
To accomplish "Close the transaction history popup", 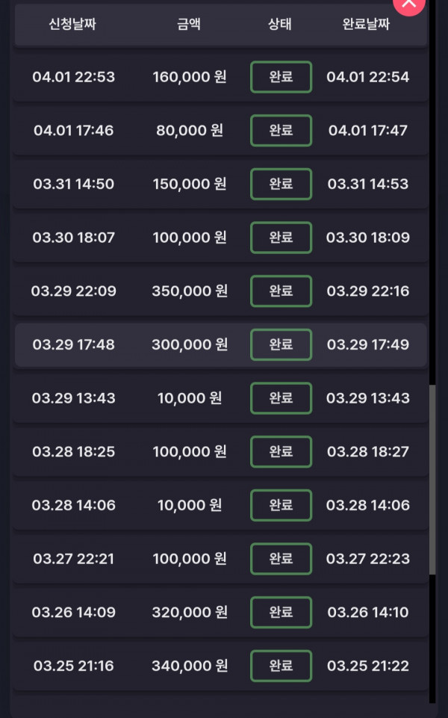I will pos(409,4).
